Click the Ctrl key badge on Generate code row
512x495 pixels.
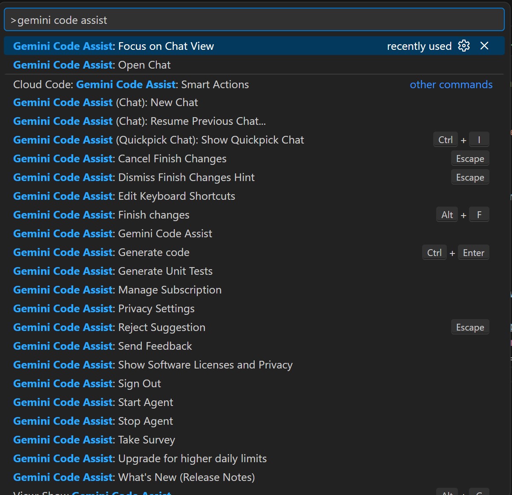[434, 253]
